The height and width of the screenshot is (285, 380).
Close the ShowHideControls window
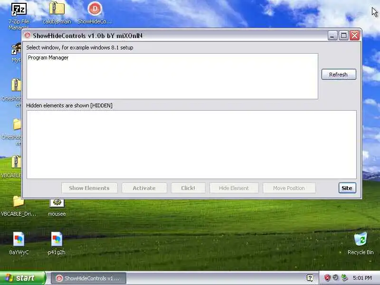(354, 36)
